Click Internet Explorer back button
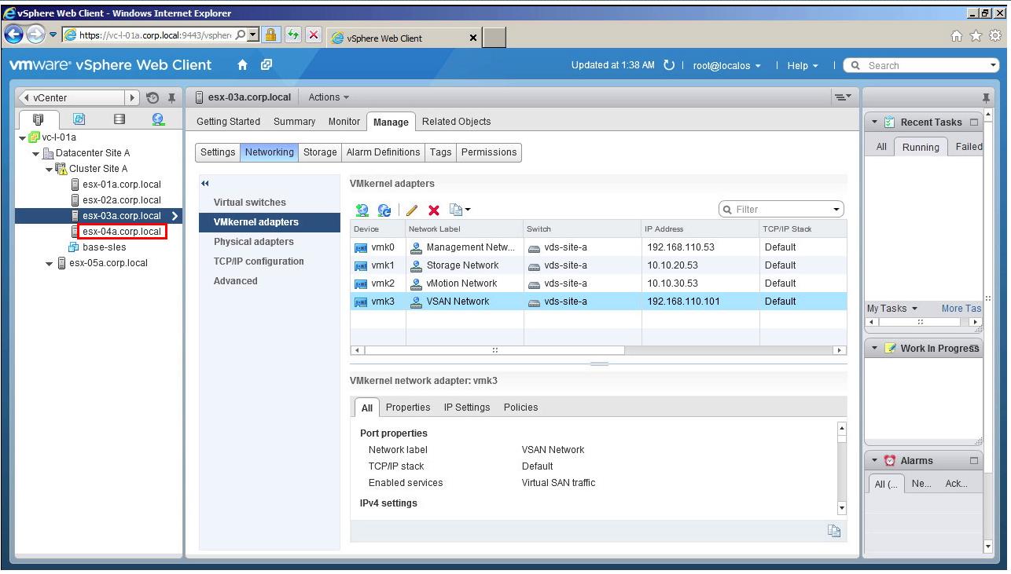The image size is (1011, 574). (x=14, y=35)
